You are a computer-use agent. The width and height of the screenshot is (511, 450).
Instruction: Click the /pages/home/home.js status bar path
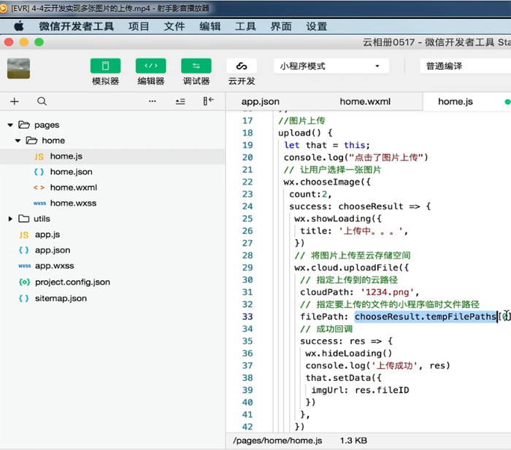pos(277,441)
